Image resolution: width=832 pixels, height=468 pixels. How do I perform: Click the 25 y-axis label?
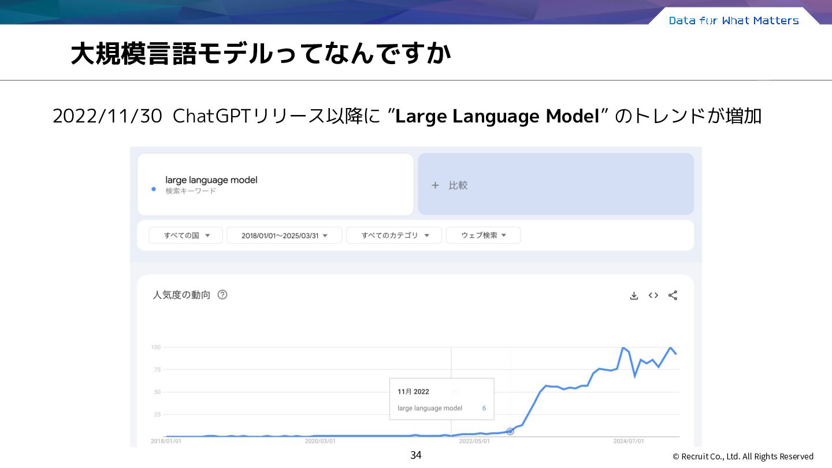(157, 414)
